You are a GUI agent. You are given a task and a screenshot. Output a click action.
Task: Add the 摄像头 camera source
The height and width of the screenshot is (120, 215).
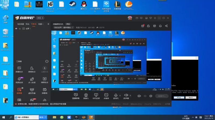(86, 96)
